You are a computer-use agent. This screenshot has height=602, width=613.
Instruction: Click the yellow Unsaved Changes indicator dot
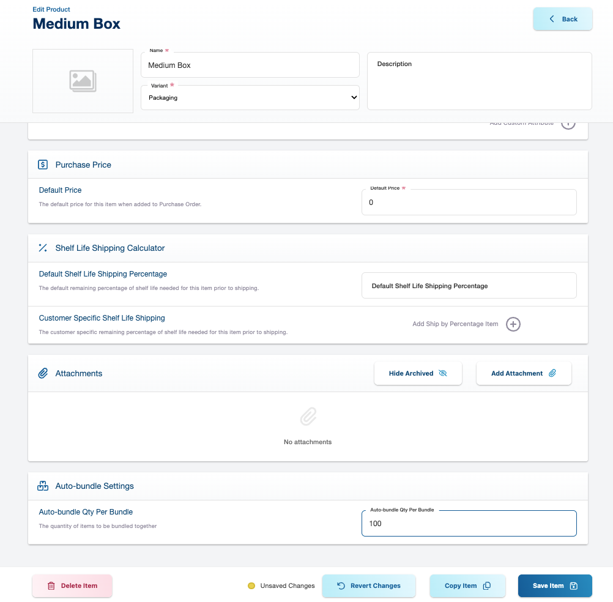[251, 585]
